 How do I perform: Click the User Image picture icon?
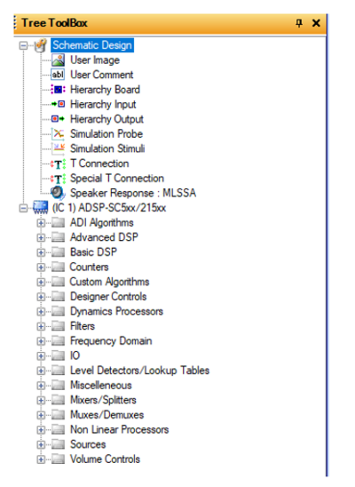coord(58,60)
